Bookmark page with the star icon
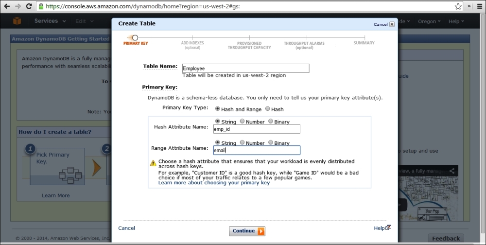This screenshot has height=245, width=486. tap(458, 6)
